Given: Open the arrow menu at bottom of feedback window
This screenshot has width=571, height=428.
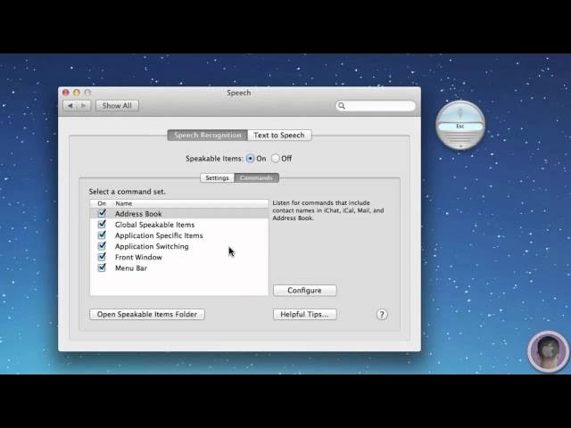Looking at the screenshot, I should [460, 144].
